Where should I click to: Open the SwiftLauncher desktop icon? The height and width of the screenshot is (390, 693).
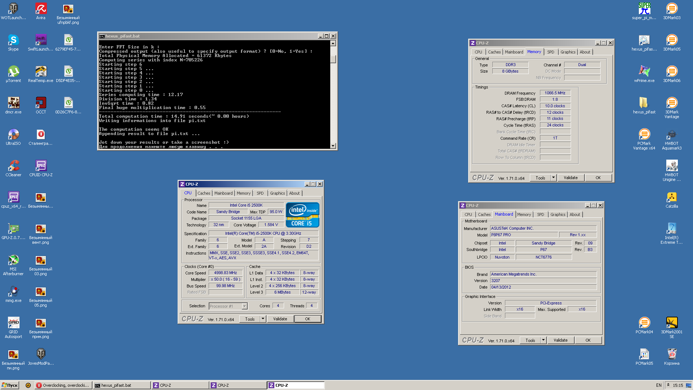pyautogui.click(x=41, y=43)
